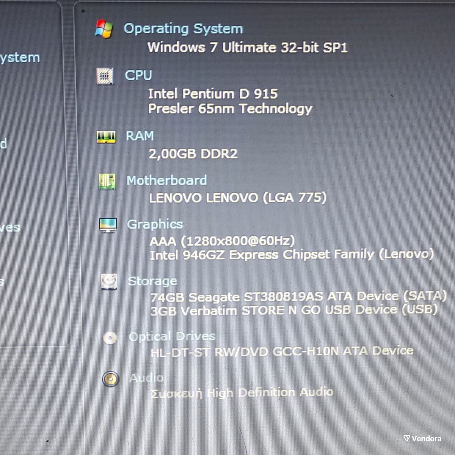Select 'Presler 65nm Technology' text
The height and width of the screenshot is (455, 455).
coord(230,109)
